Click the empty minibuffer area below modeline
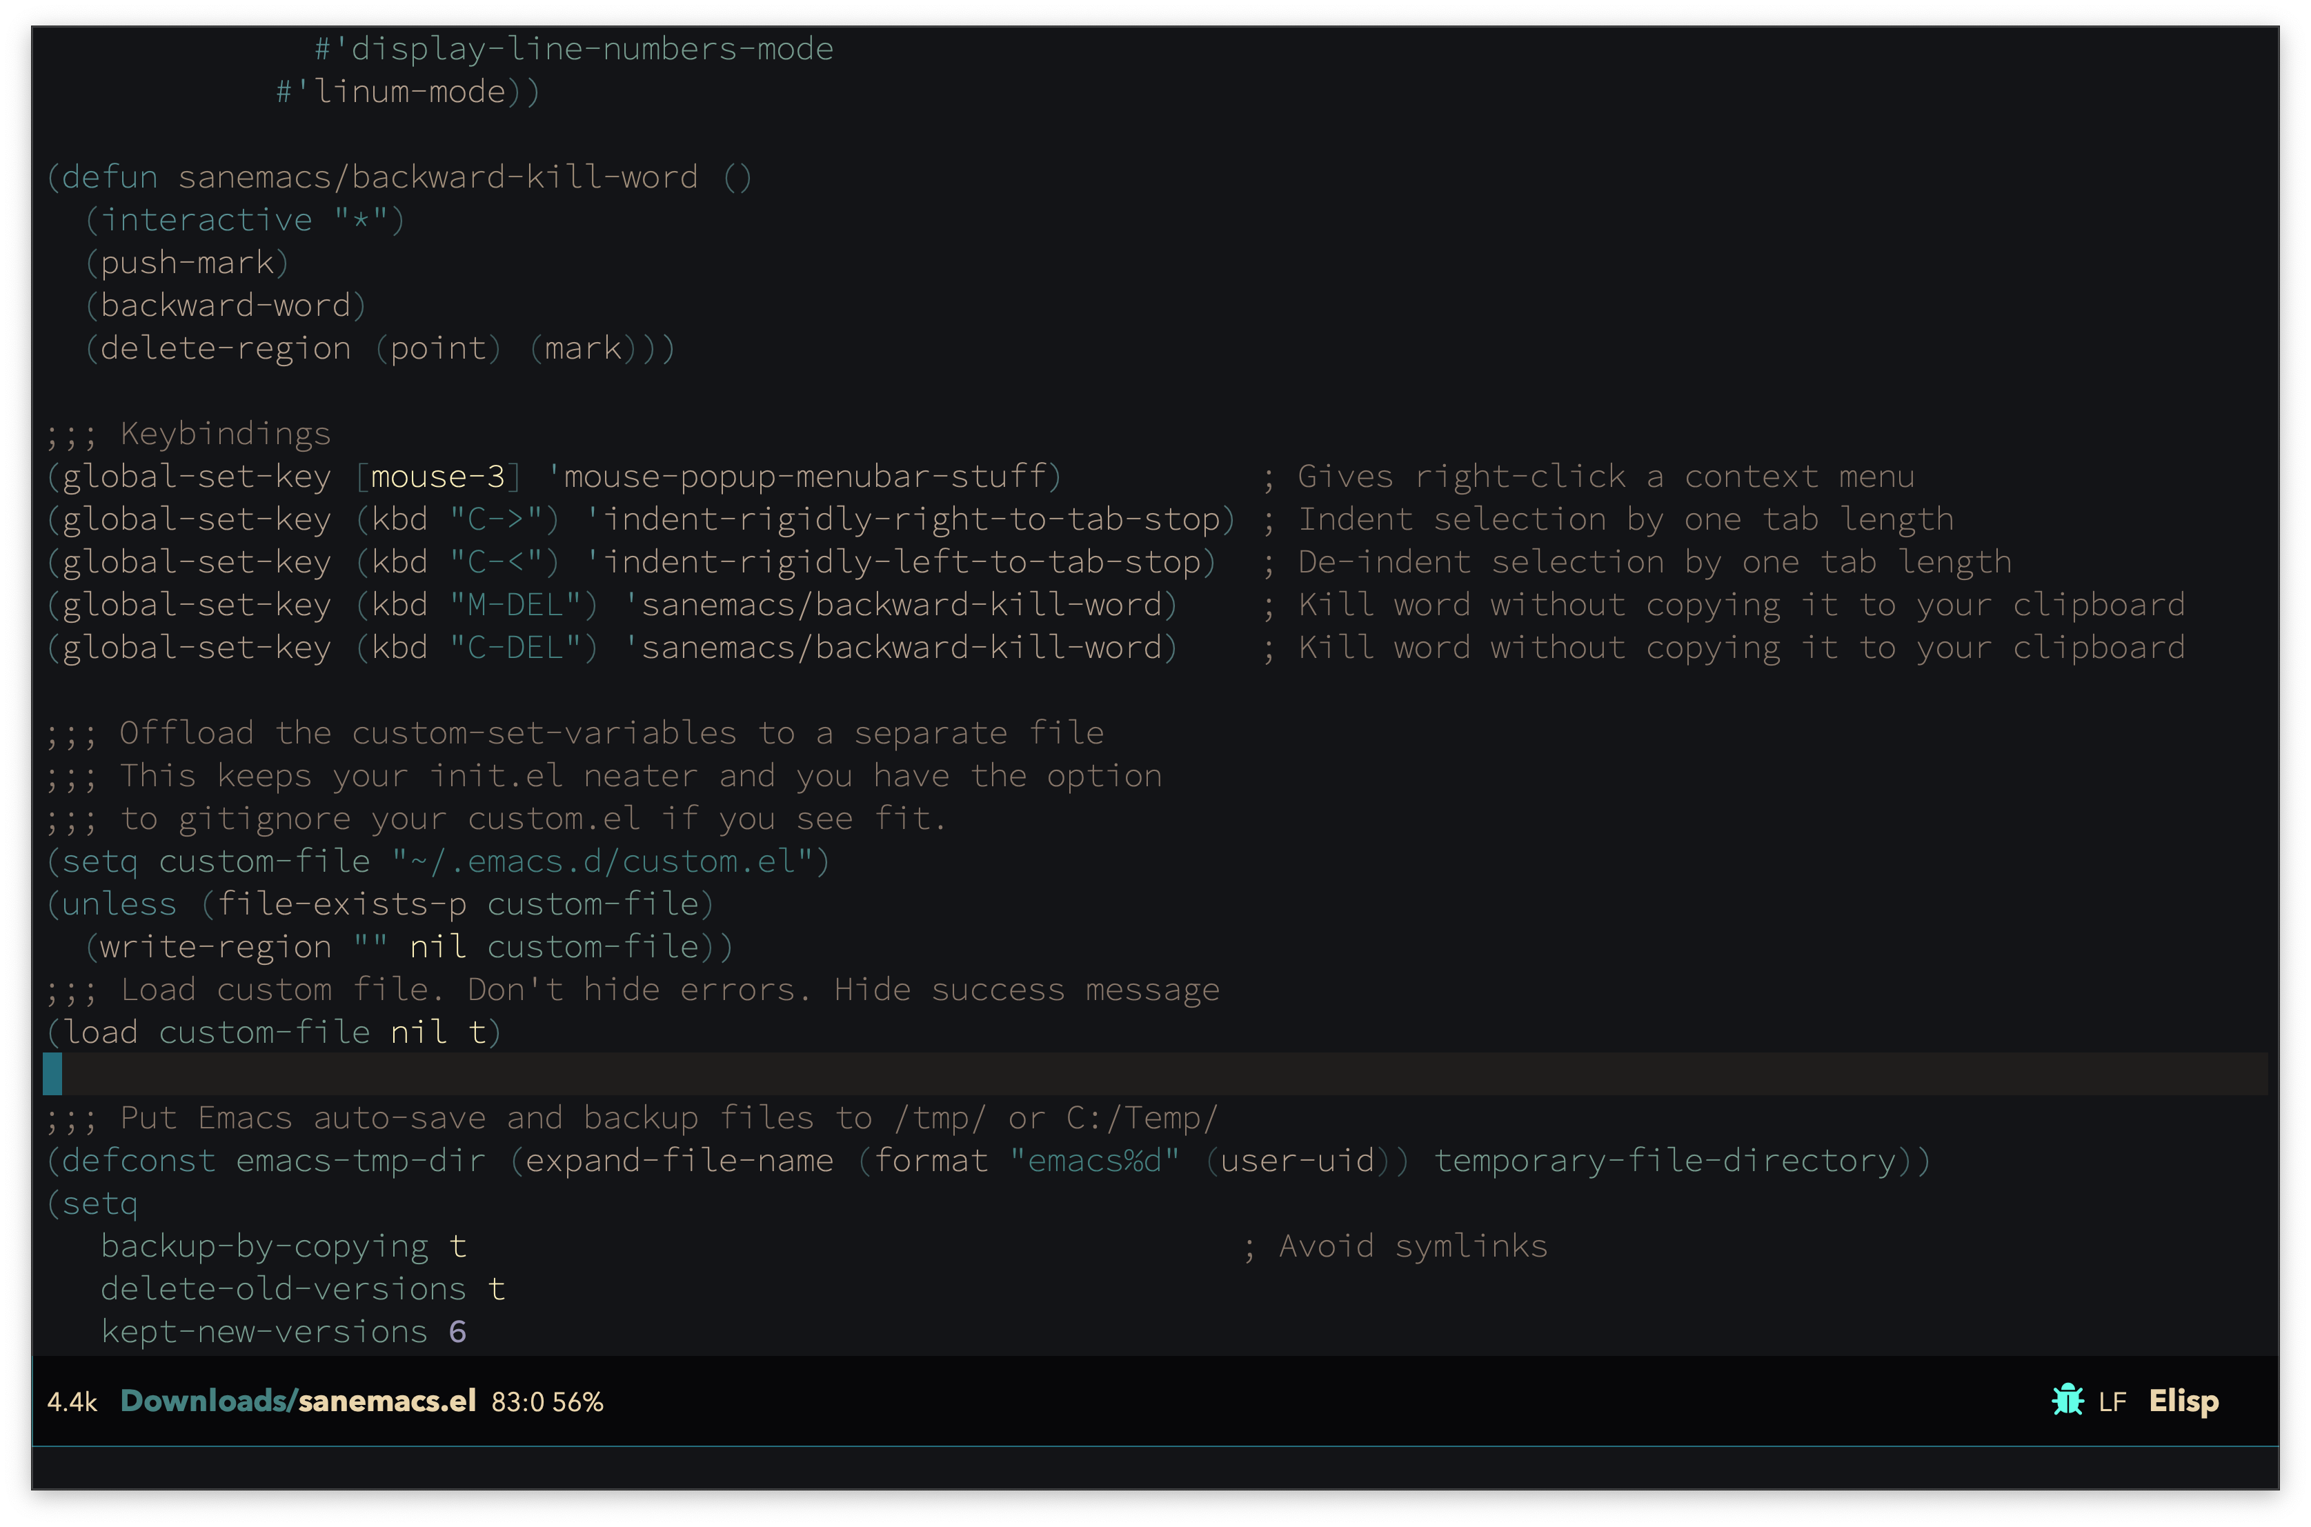2311x1527 pixels. click(1155, 1468)
